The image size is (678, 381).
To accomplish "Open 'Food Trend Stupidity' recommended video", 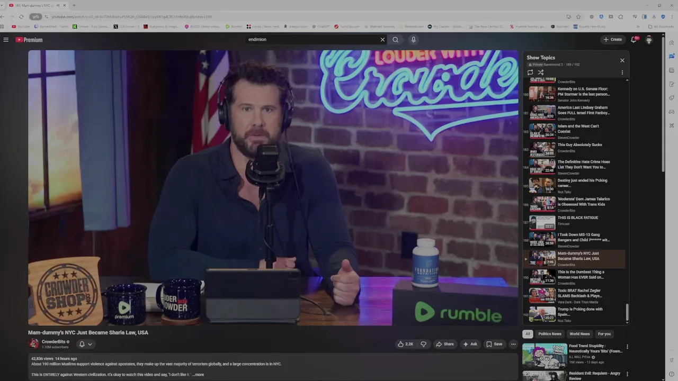I will 572,356.
